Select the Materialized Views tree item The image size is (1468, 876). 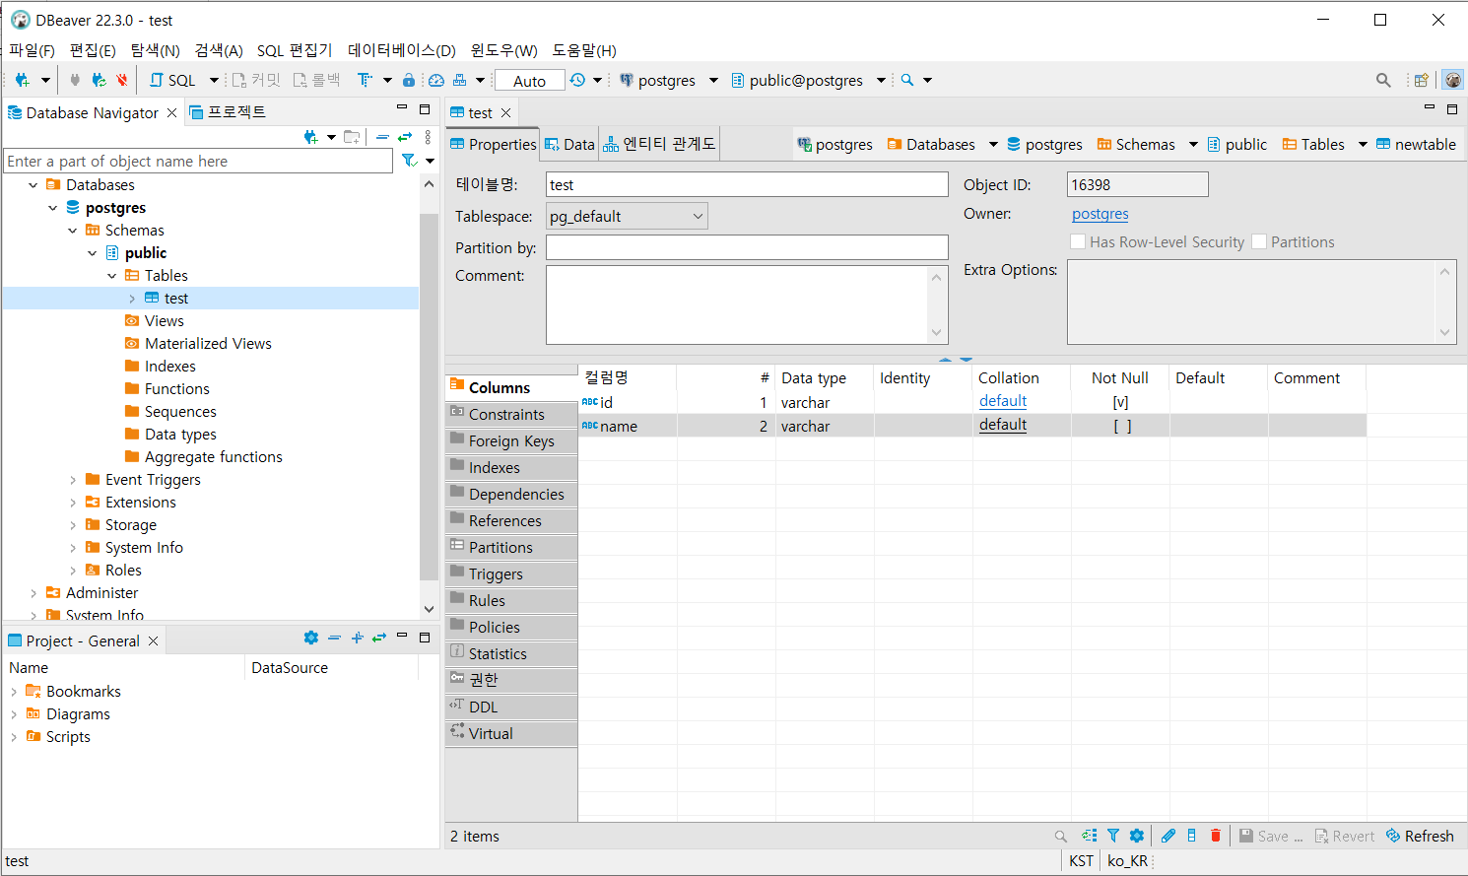coord(208,344)
